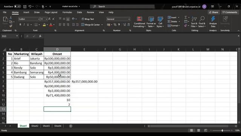Click the Share button

tap(214, 12)
